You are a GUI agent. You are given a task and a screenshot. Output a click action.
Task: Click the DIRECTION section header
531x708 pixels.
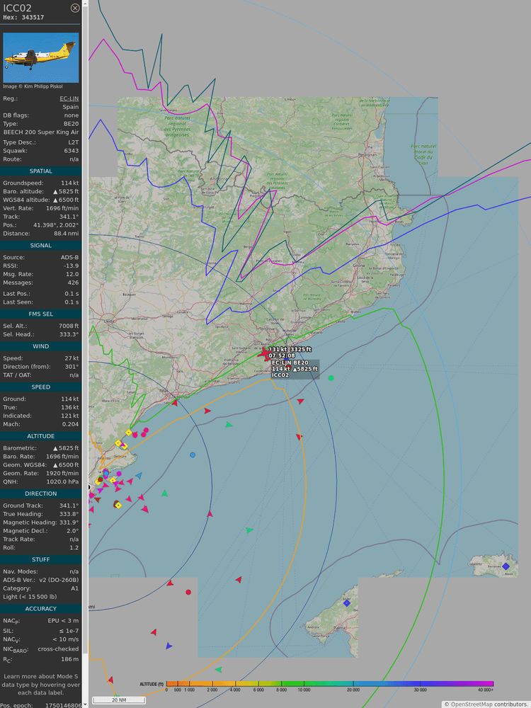coord(40,493)
